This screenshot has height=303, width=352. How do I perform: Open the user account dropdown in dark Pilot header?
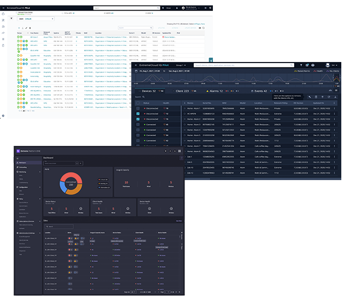click(332, 65)
